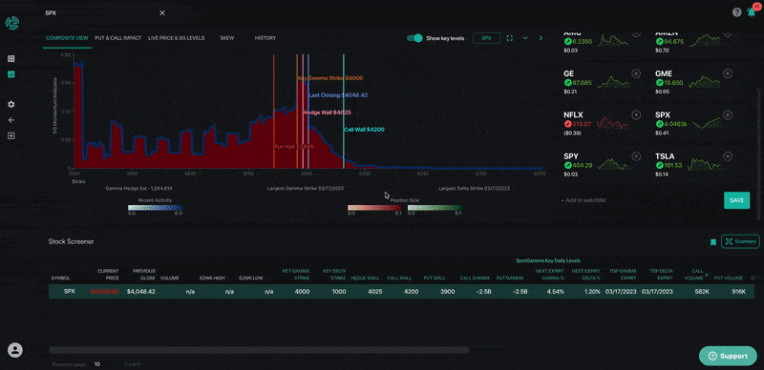Sort by Current Price column header
This screenshot has width=764, height=370.
click(108, 274)
